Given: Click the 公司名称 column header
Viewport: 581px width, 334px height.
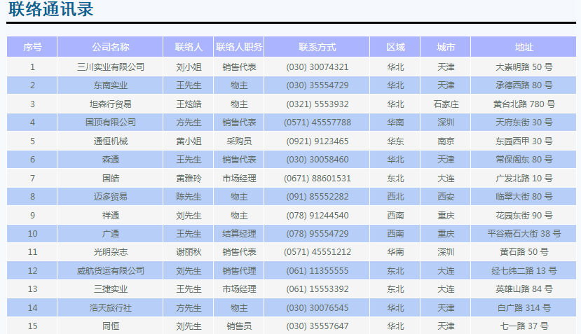Looking at the screenshot, I should [110, 47].
